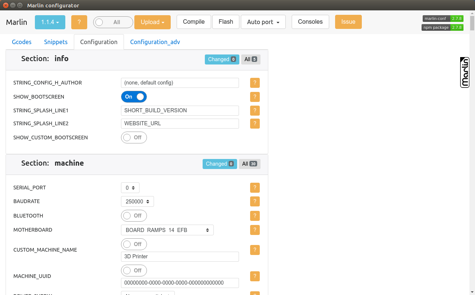The width and height of the screenshot is (475, 295).
Task: Switch to the Configuration_adv tab
Action: pyautogui.click(x=155, y=42)
